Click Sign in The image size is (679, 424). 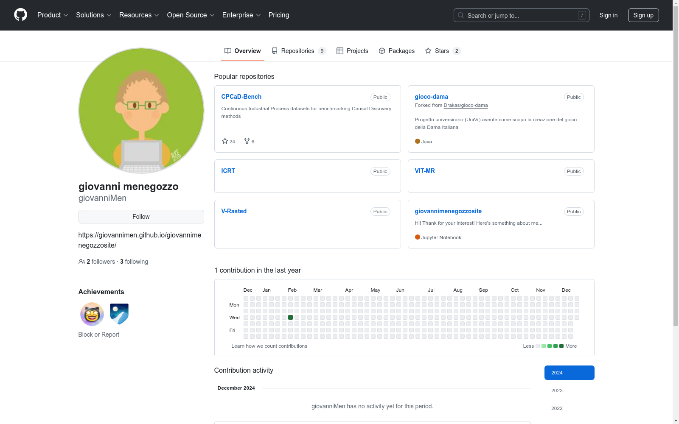(x=609, y=15)
